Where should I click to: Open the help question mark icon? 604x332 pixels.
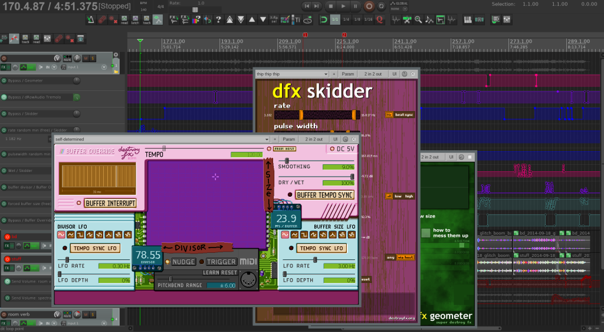(218, 19)
